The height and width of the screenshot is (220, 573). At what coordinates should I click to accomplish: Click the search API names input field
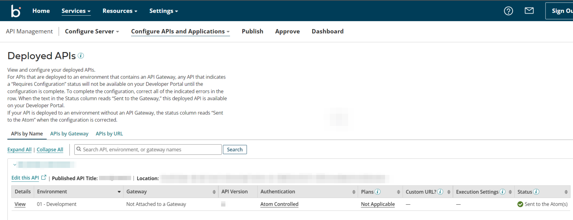click(149, 150)
